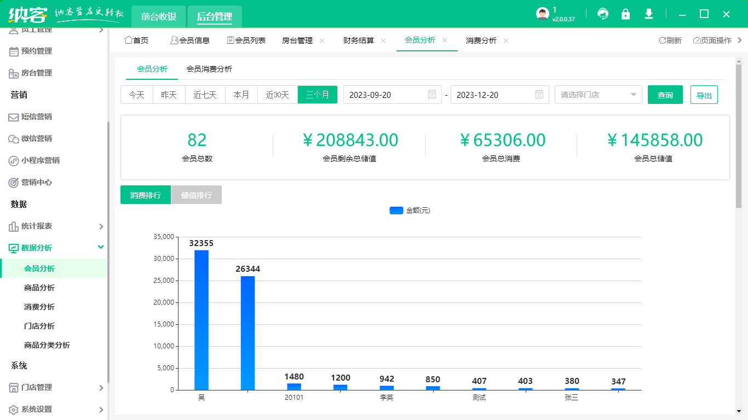The width and height of the screenshot is (748, 420).
Task: Click the 查询 search button
Action: click(665, 95)
